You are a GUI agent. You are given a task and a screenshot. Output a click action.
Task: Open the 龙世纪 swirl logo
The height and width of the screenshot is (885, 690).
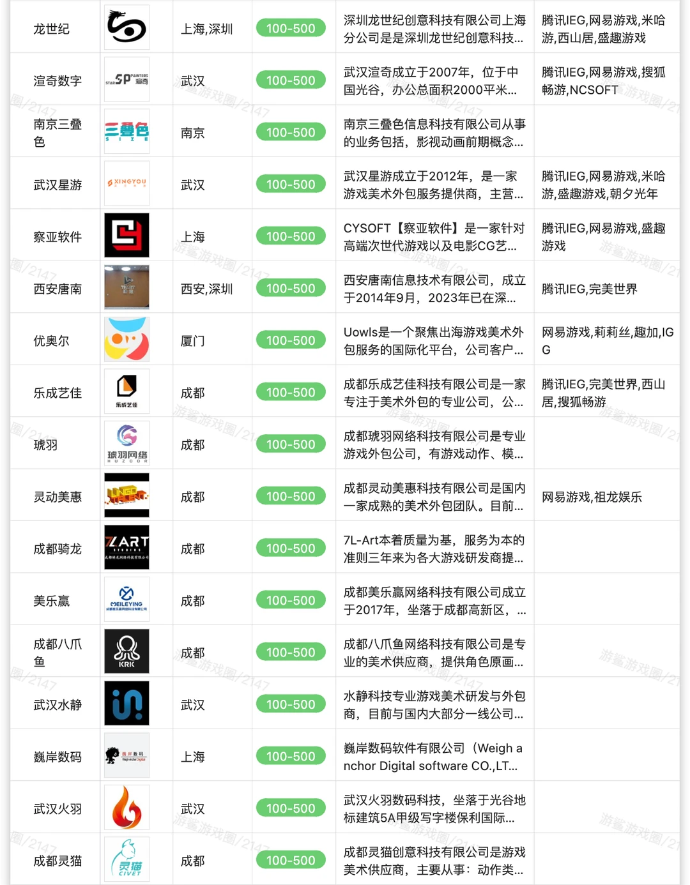pyautogui.click(x=126, y=27)
